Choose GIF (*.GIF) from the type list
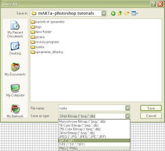The width and height of the screenshot is (165, 151). (x=94, y=141)
